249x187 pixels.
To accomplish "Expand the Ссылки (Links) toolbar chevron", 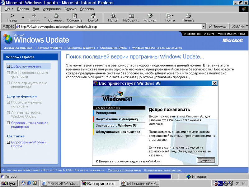I will click(x=247, y=26).
